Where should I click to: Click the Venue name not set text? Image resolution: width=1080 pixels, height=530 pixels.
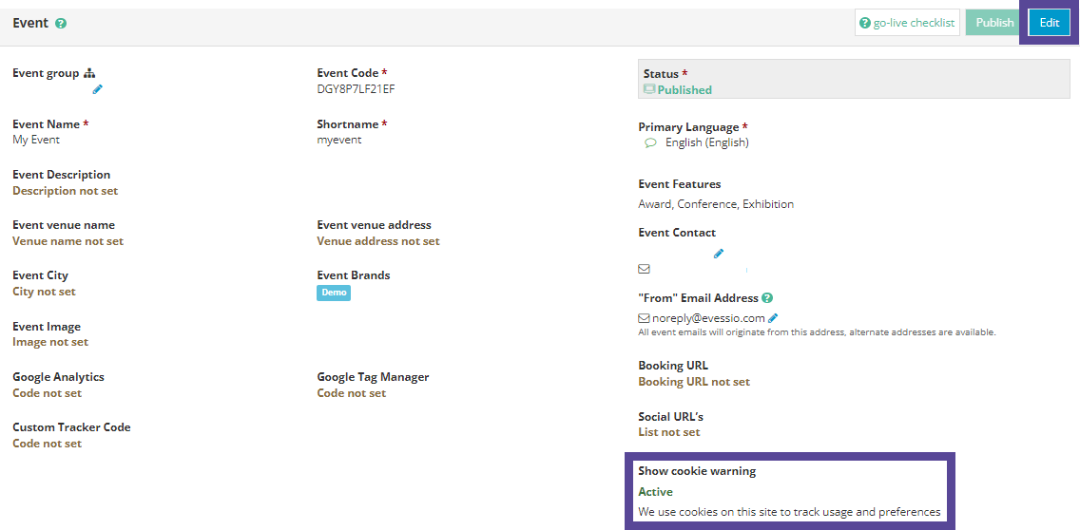68,241
